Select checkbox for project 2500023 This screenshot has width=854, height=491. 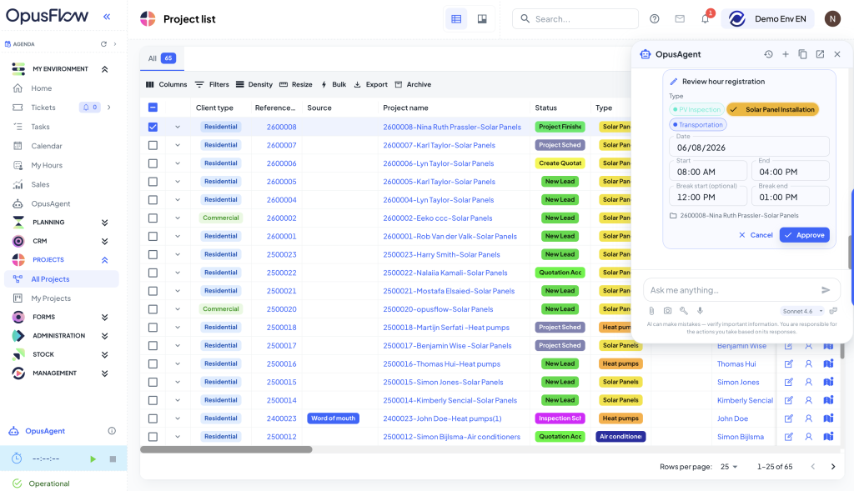(x=153, y=254)
